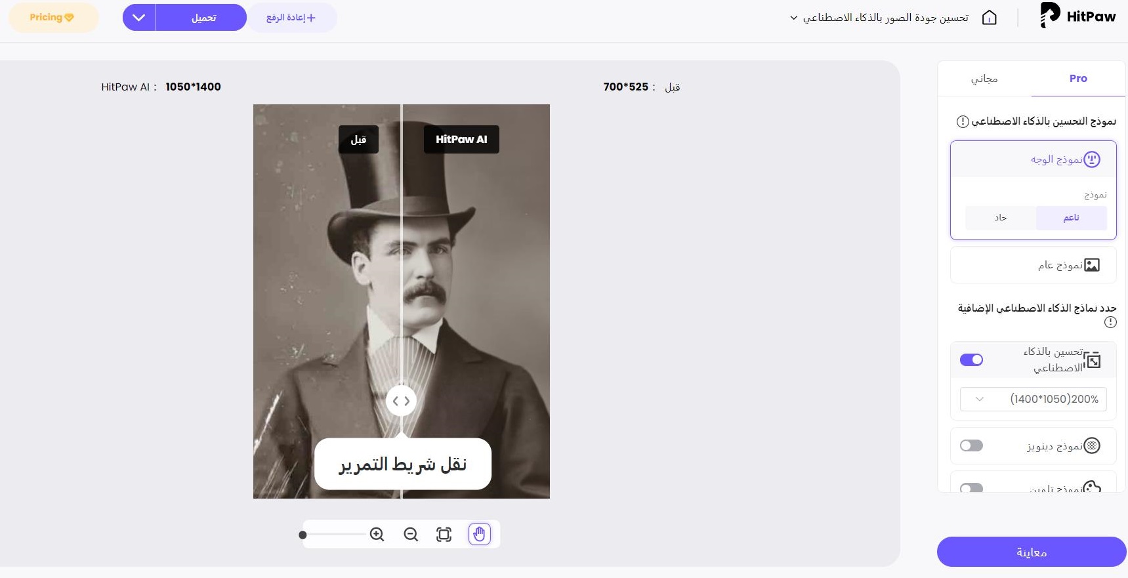Open the Pricing button
Image resolution: width=1128 pixels, height=578 pixels.
52,18
